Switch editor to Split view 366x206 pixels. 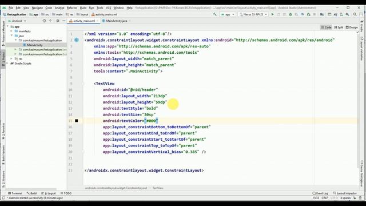coord(339,27)
